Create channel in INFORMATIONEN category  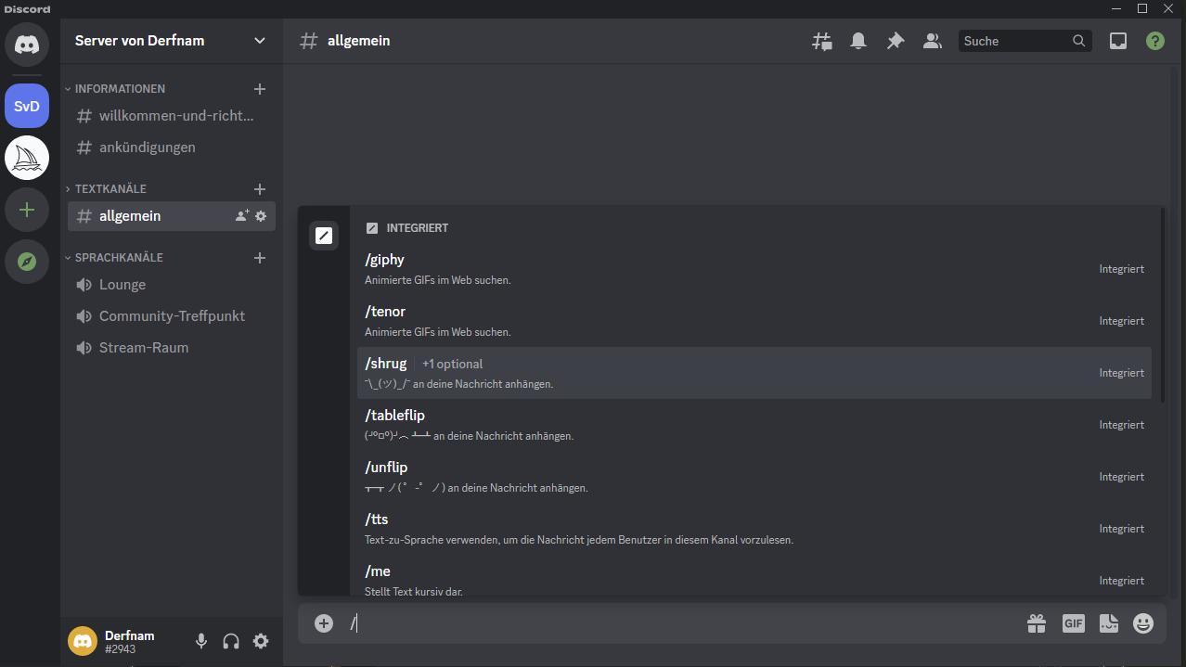[260, 89]
